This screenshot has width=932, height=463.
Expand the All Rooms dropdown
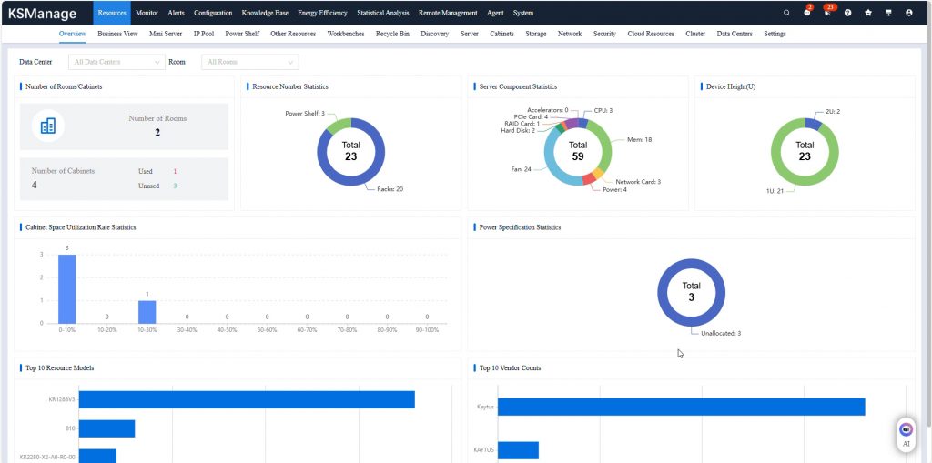[249, 62]
